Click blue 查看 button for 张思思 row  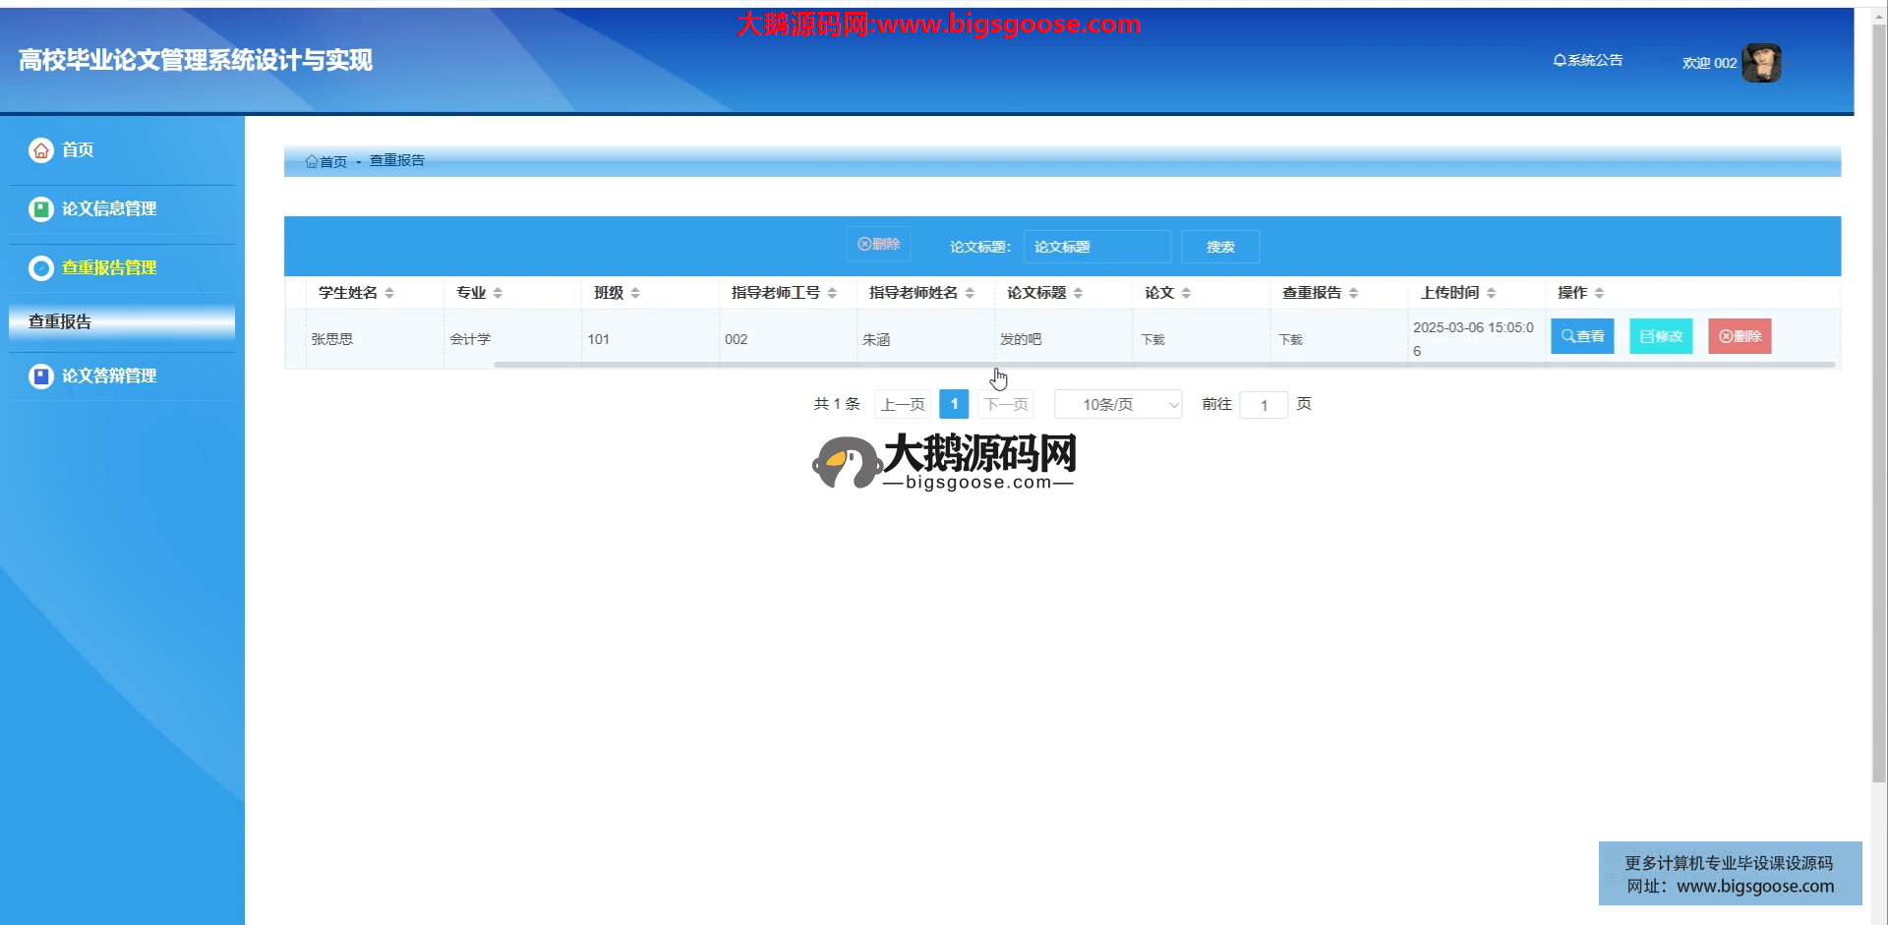[1581, 336]
